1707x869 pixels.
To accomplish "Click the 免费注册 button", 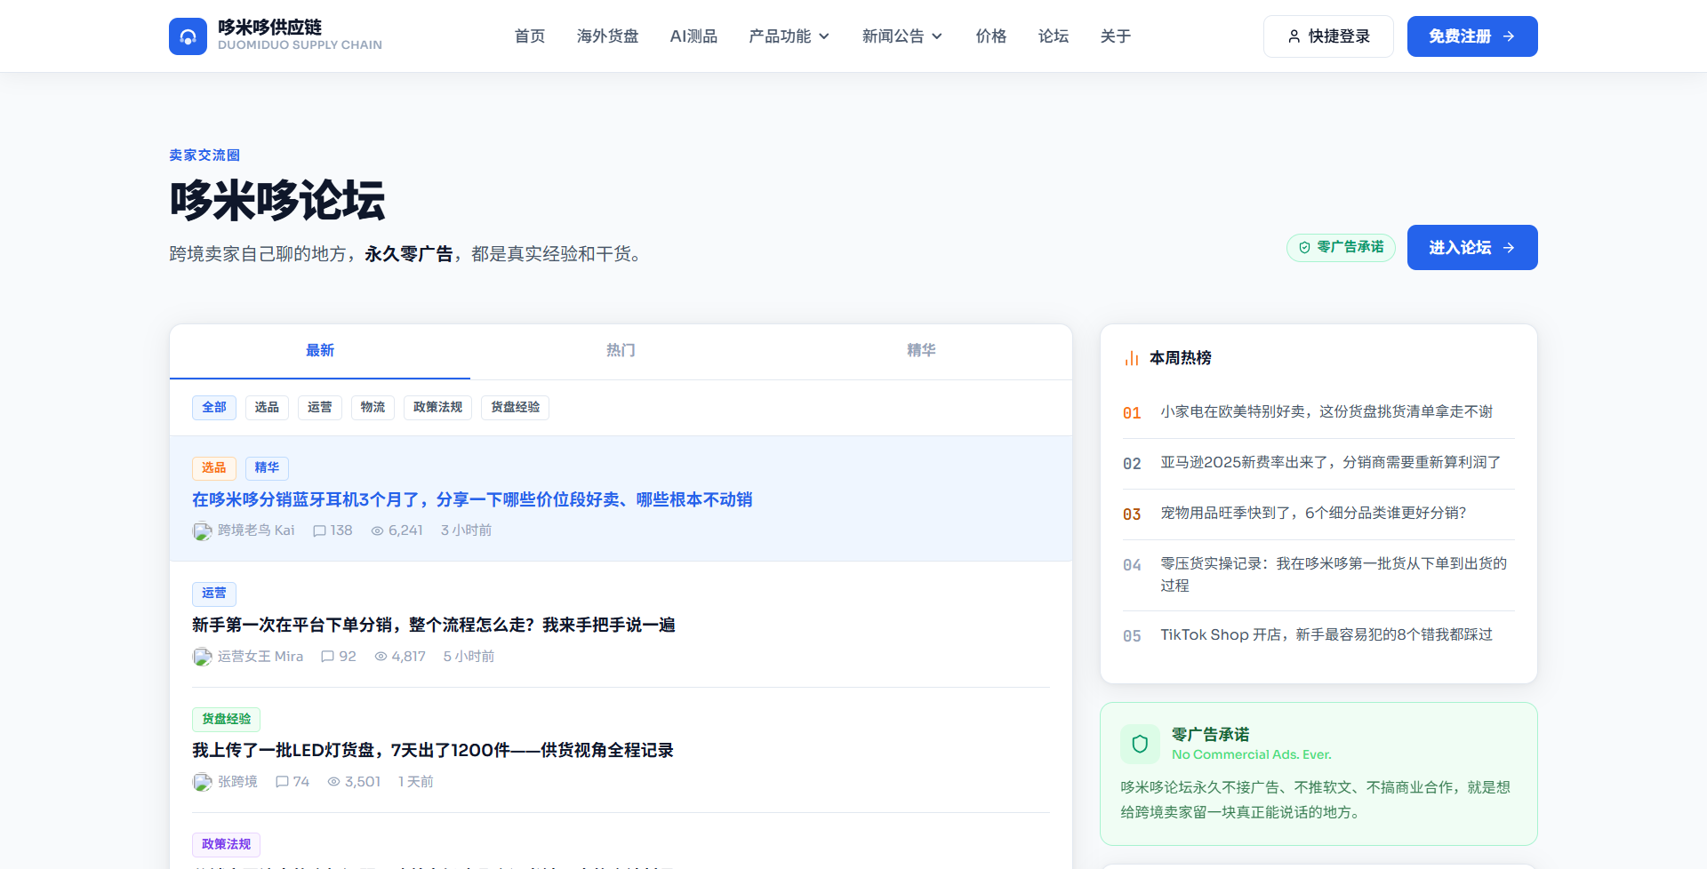I will tap(1472, 36).
